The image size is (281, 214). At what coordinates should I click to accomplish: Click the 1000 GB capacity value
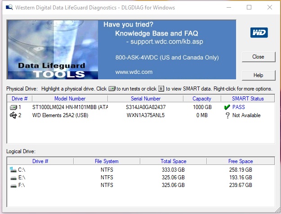click(x=202, y=107)
